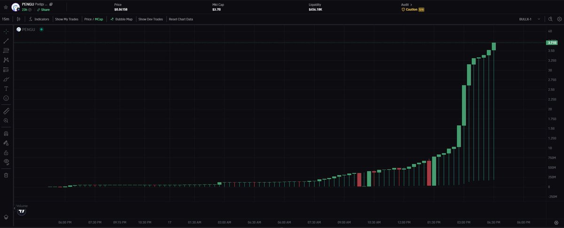Click the TradingView logo
The width and height of the screenshot is (564, 228).
[x=21, y=212]
